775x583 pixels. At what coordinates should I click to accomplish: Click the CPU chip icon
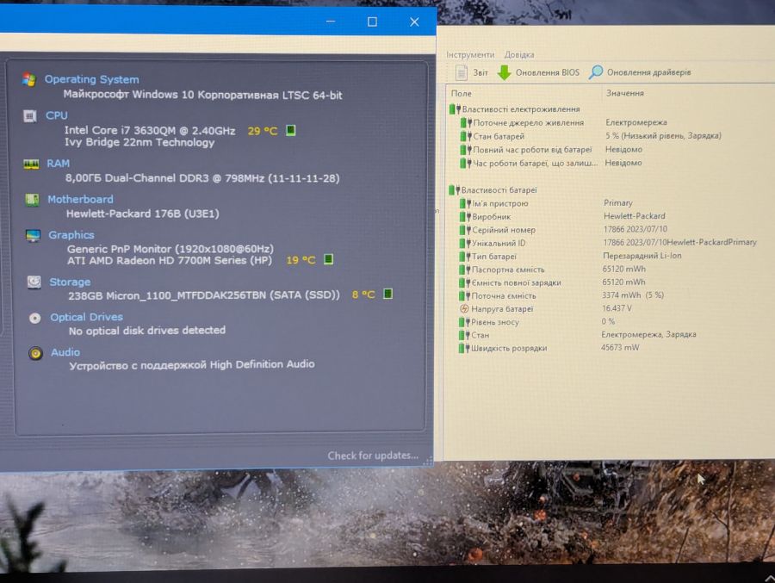coord(29,115)
